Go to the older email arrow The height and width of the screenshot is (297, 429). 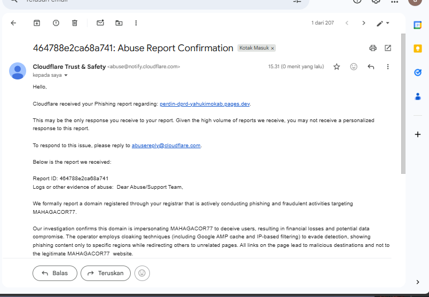363,23
